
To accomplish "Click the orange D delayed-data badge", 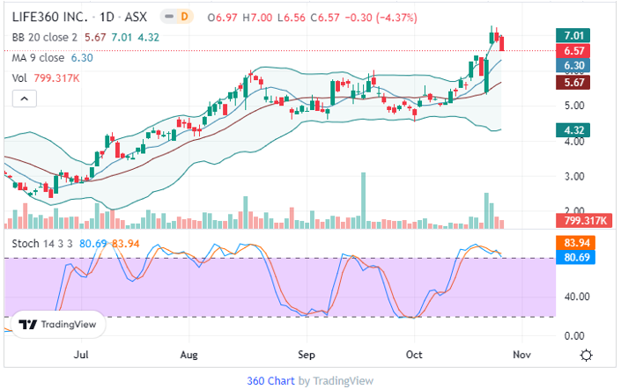I will click(184, 17).
